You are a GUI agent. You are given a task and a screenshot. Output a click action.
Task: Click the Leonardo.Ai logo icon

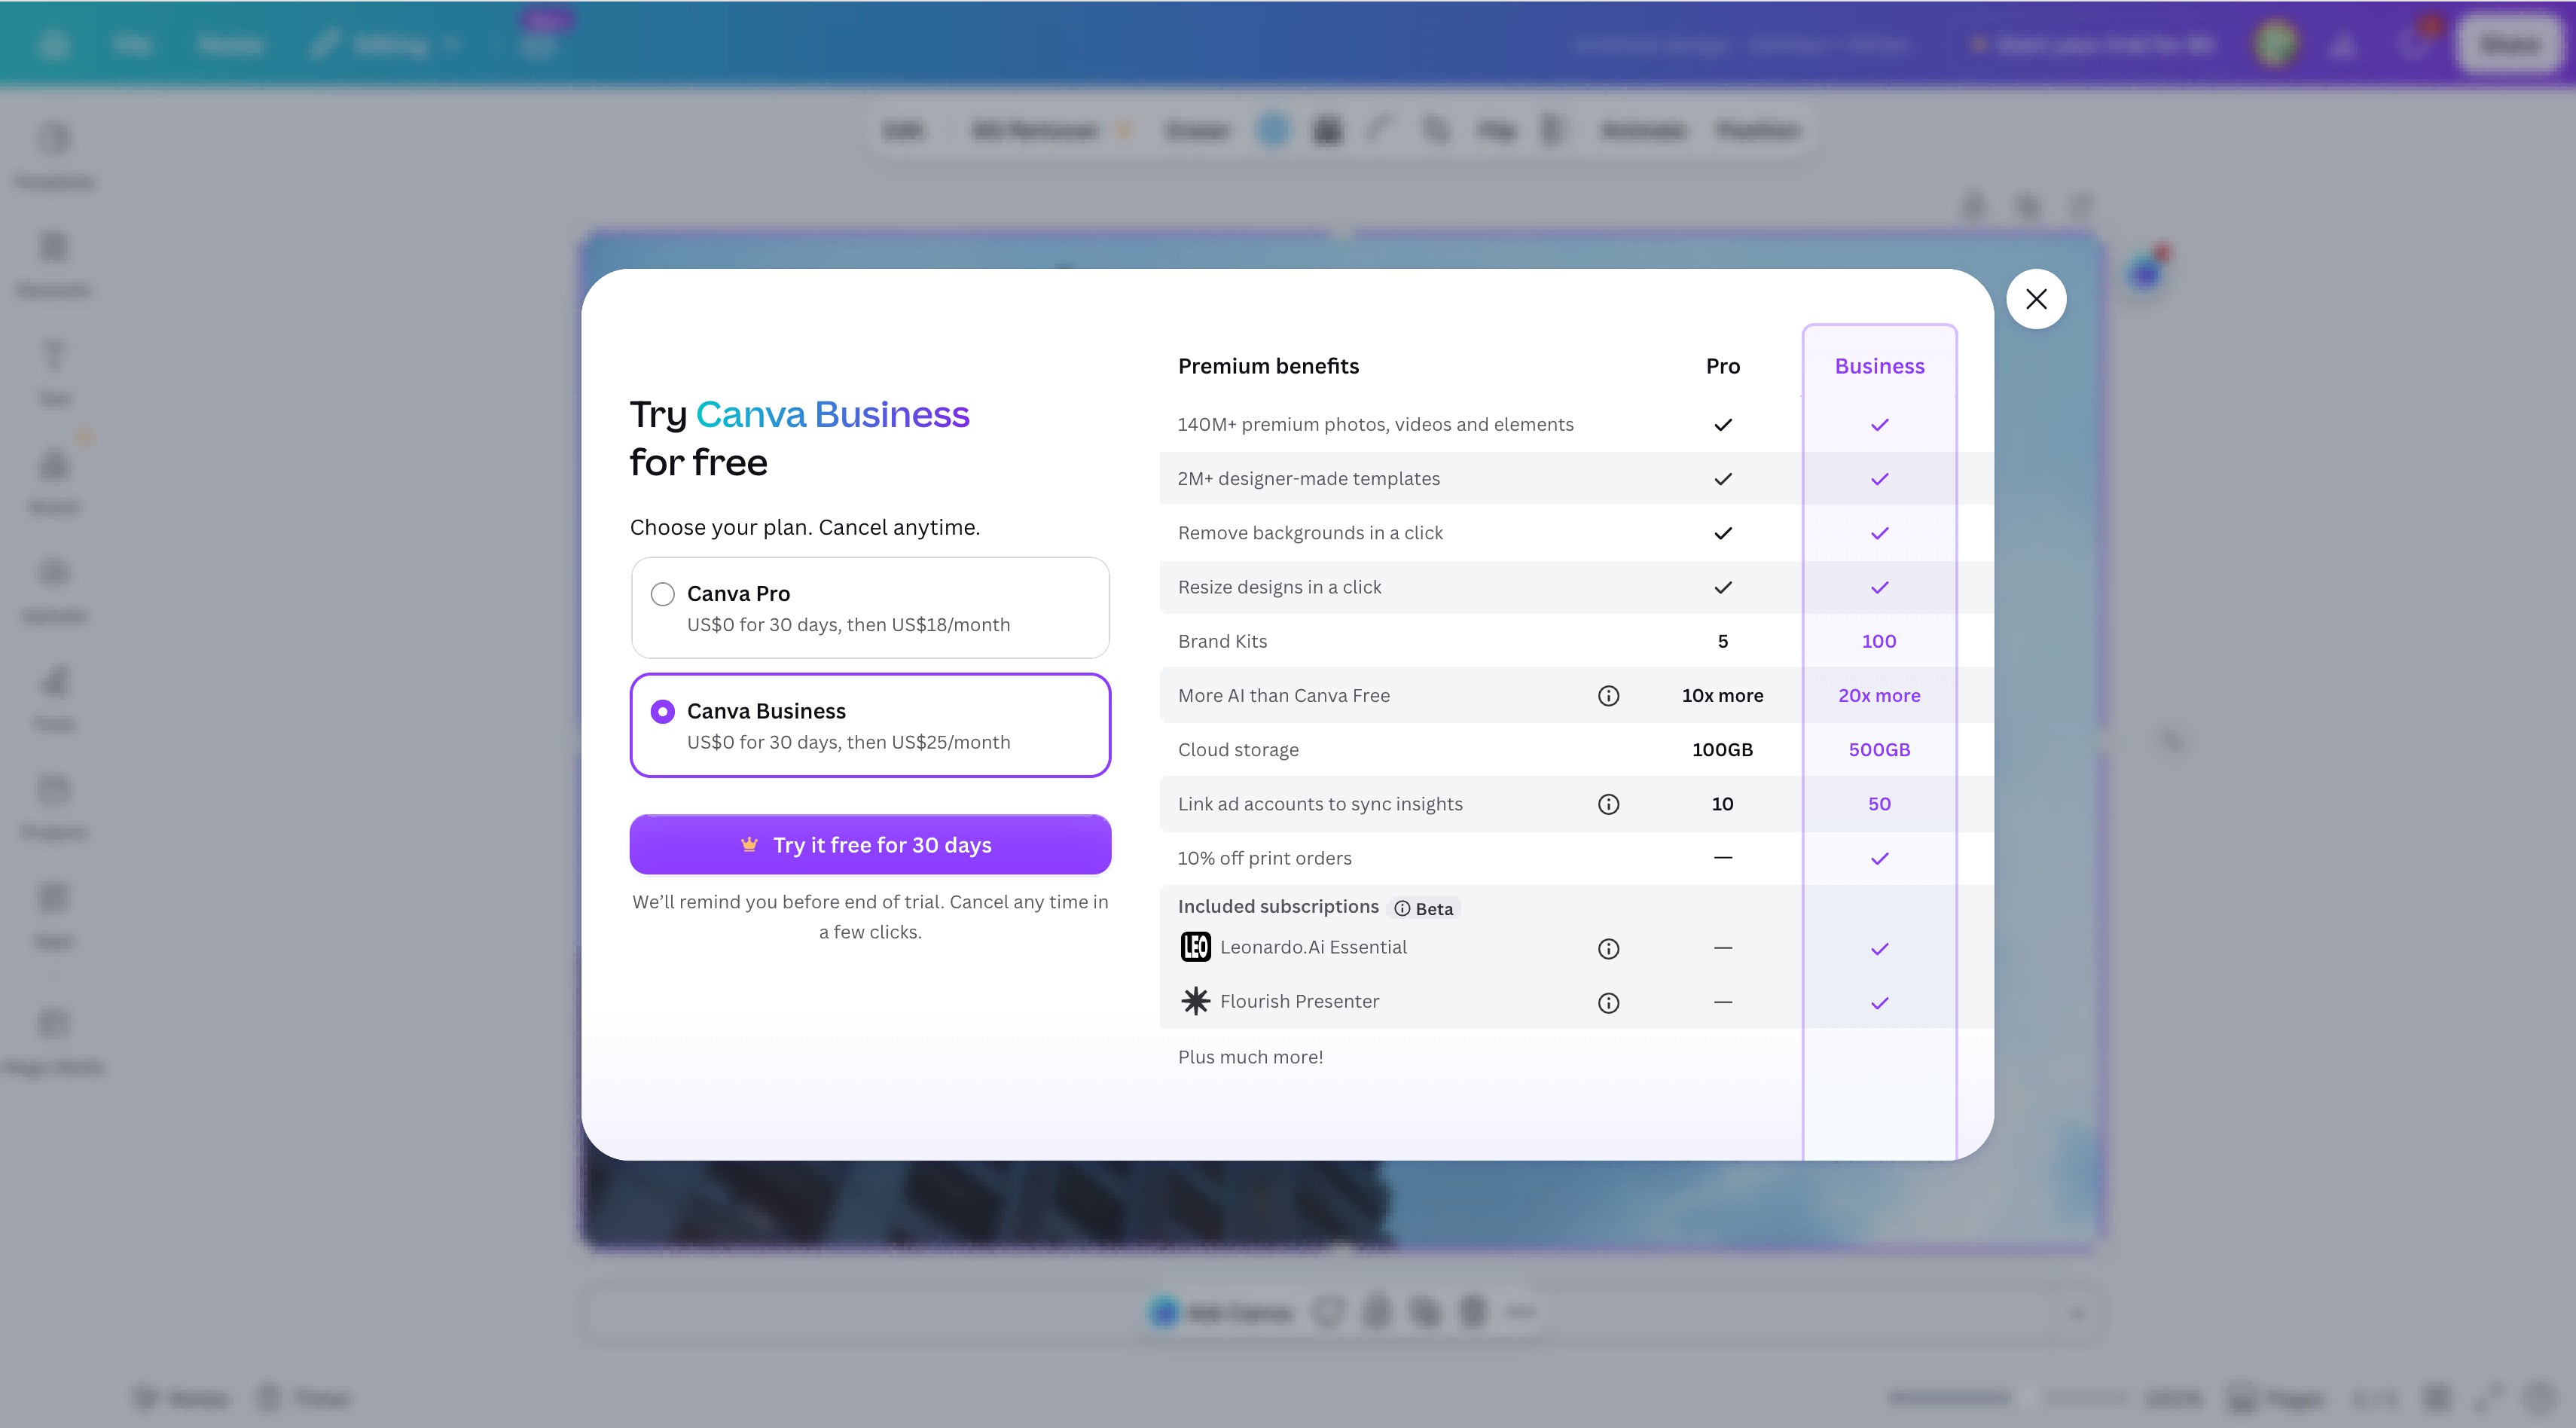[x=1195, y=947]
